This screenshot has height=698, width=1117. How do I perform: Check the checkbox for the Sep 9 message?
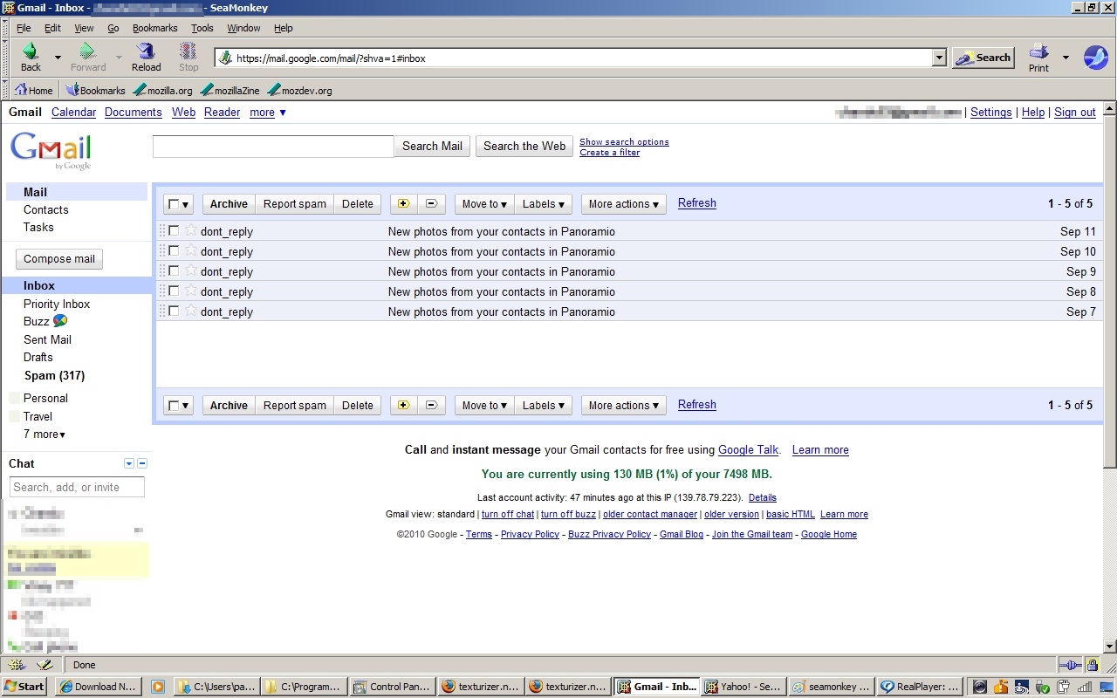[x=174, y=271]
